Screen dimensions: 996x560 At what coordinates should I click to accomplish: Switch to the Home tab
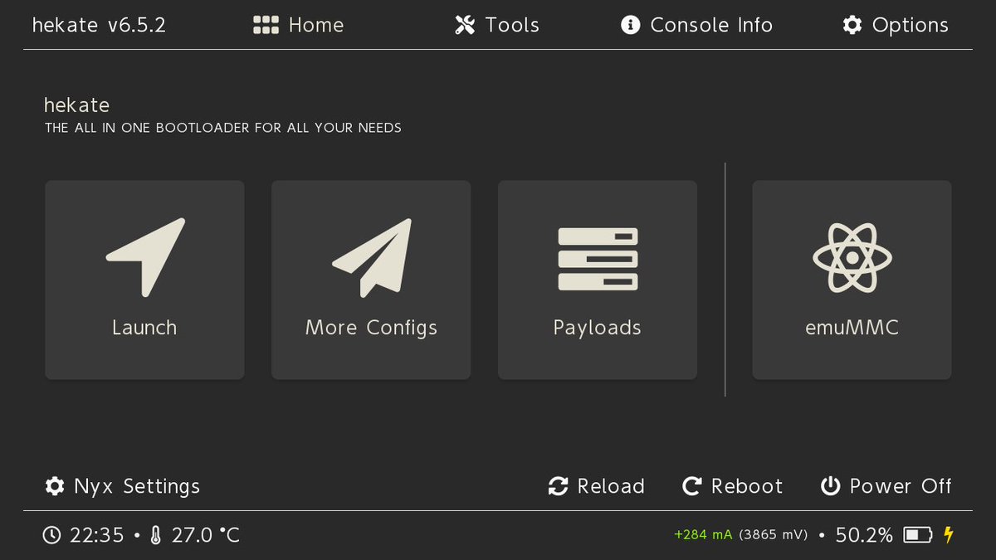pyautogui.click(x=298, y=26)
